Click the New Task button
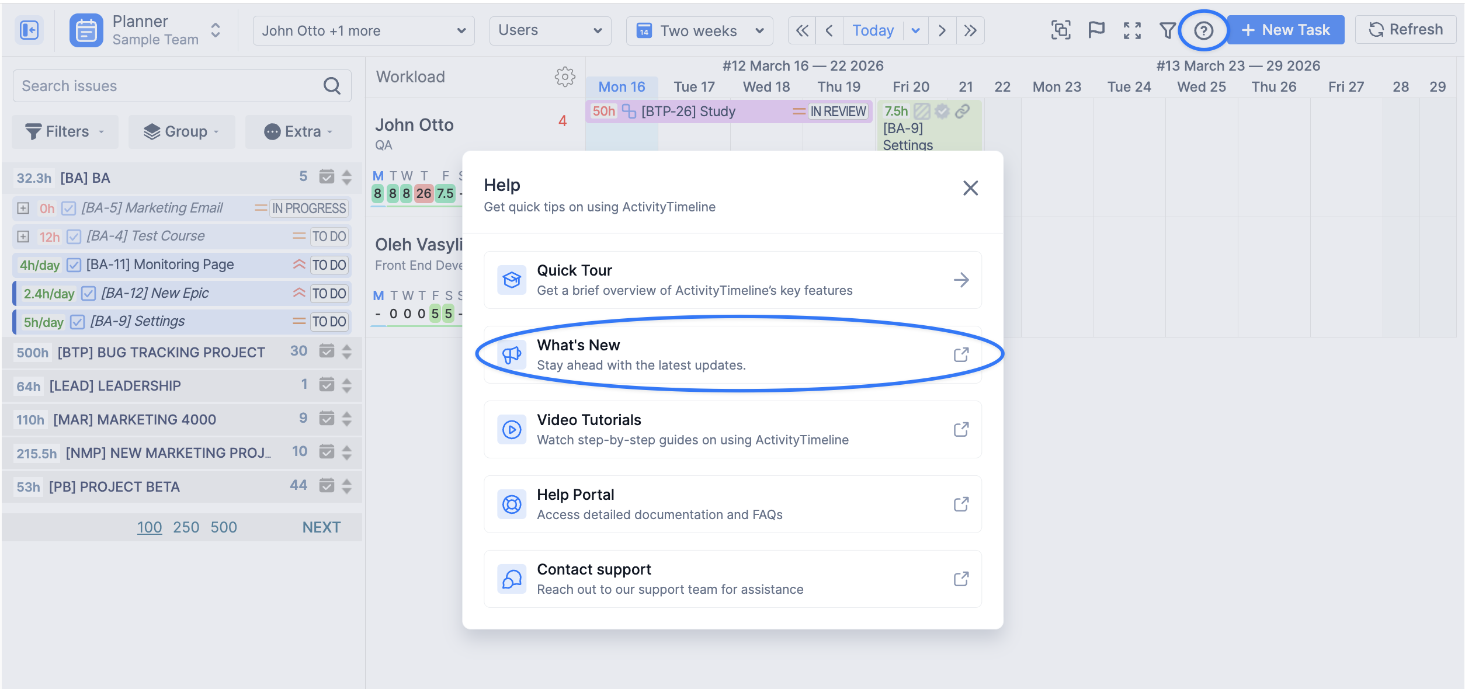Screen dimensions: 1465x689 click(x=1285, y=30)
